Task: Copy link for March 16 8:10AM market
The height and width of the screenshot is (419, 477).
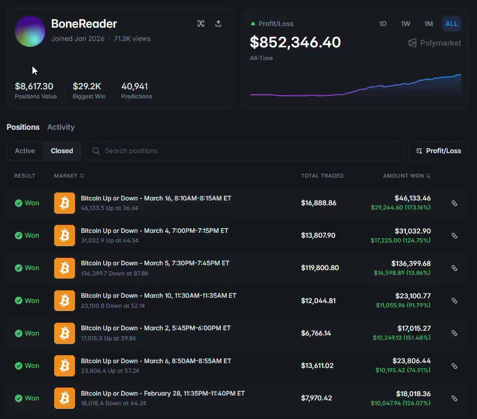Action: pos(454,203)
